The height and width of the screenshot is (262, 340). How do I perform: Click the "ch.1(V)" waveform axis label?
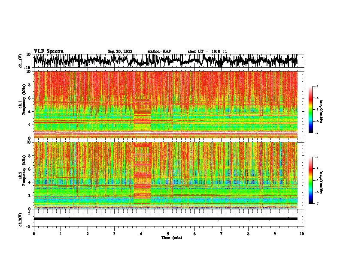pos(20,61)
